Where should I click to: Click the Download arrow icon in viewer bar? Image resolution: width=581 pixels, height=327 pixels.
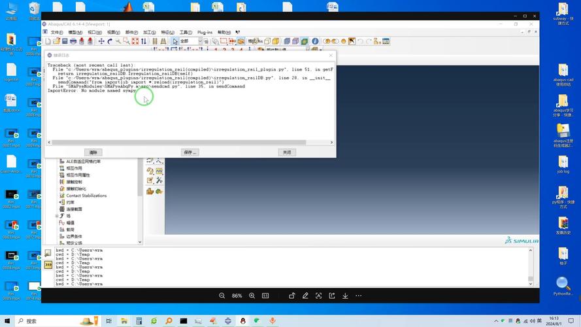tap(345, 296)
